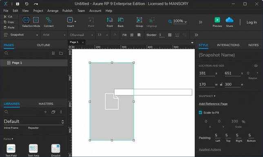Open the Account menu
The height and width of the screenshot is (157, 263).
[95, 11]
